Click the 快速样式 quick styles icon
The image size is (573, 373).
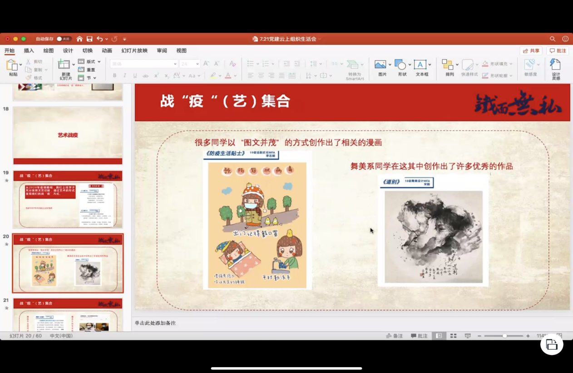[x=468, y=65]
